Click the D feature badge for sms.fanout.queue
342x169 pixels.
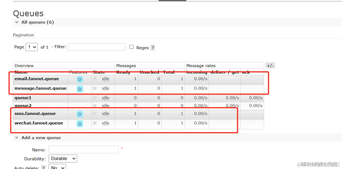pos(80,114)
